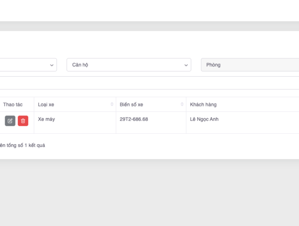Viewport: 299px width, 226px height.
Task: Click the blank white header bar at top
Action: coord(149,10)
